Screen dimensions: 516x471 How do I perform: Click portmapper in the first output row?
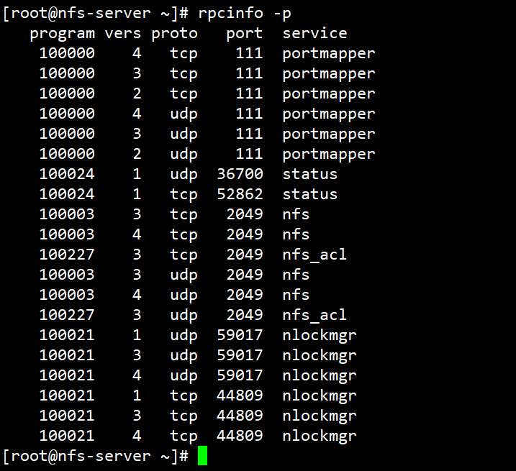tap(329, 53)
